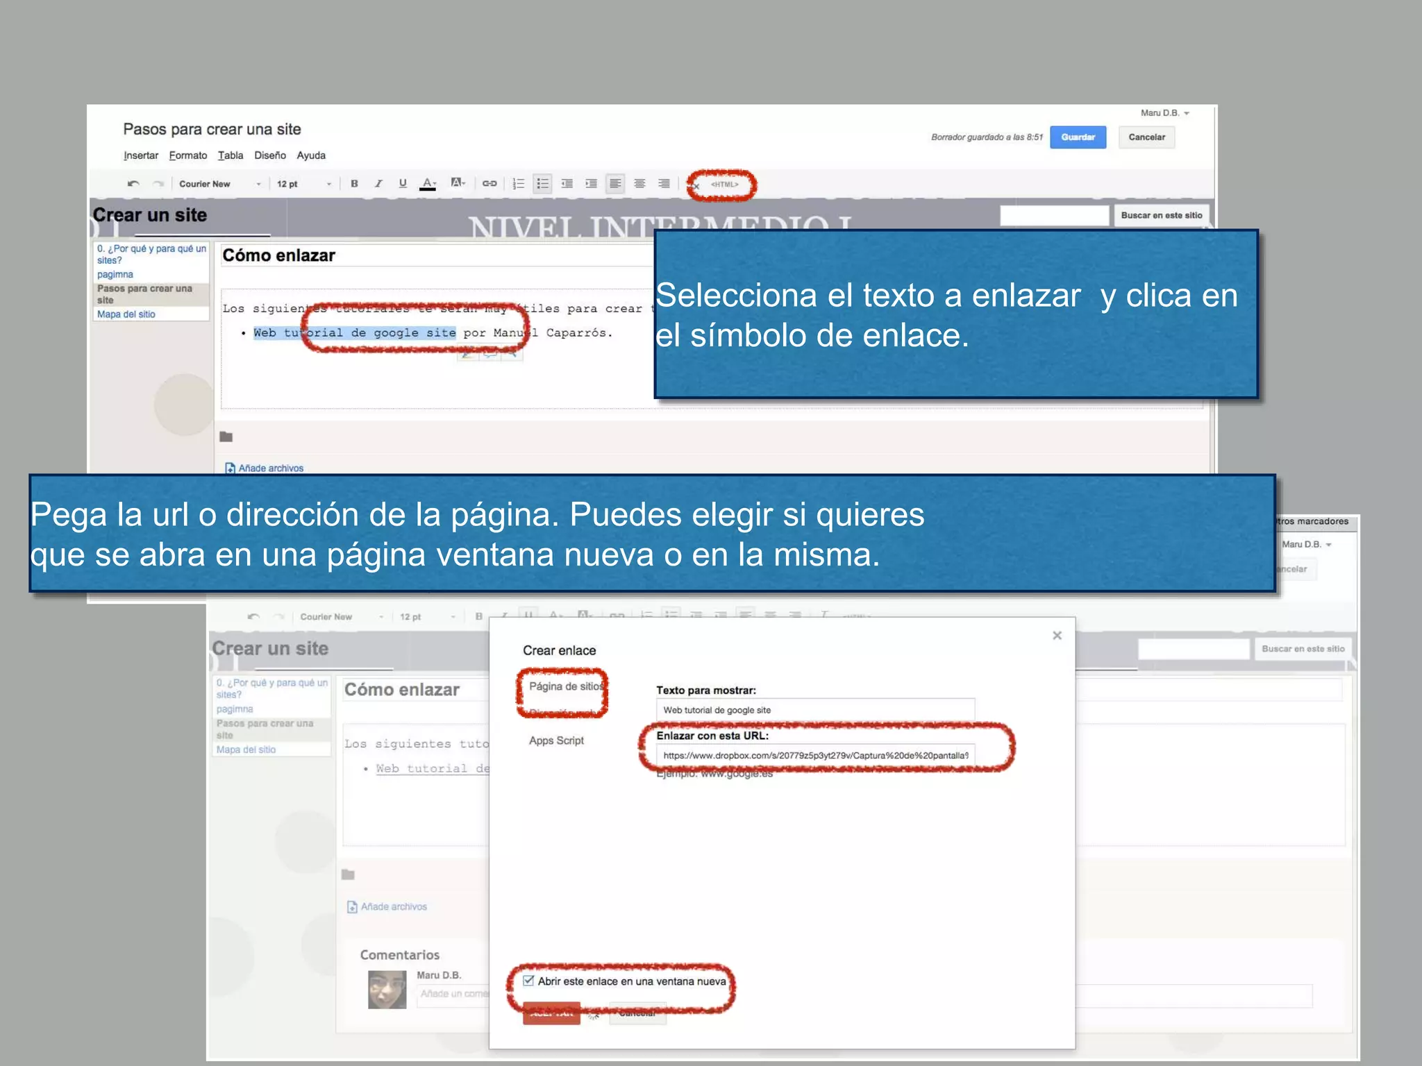This screenshot has height=1066, width=1422.
Task: Open the Courier New font dropdown in the top toolbar
Action: (x=219, y=184)
